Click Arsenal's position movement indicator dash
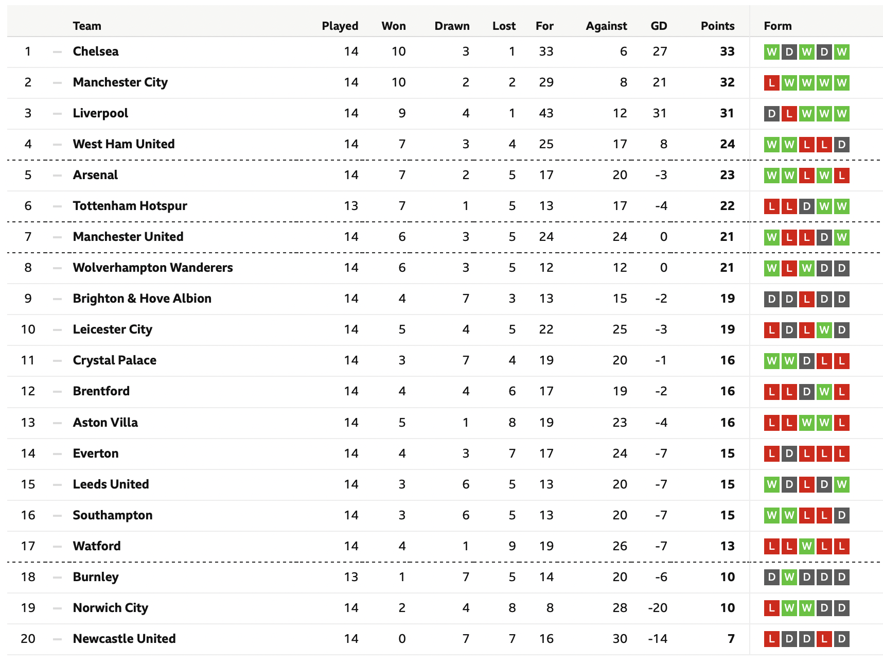The height and width of the screenshot is (663, 883). click(57, 176)
